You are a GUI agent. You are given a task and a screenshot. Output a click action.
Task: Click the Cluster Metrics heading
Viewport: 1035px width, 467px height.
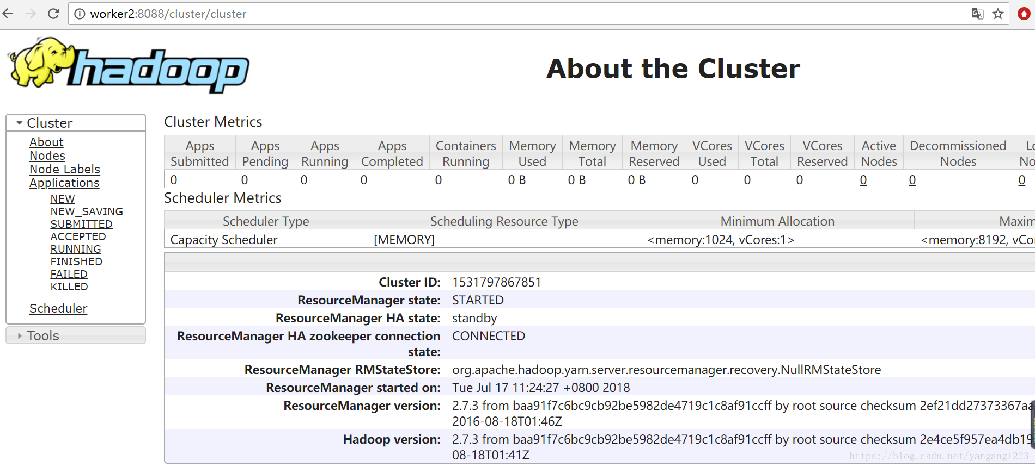pyautogui.click(x=213, y=122)
